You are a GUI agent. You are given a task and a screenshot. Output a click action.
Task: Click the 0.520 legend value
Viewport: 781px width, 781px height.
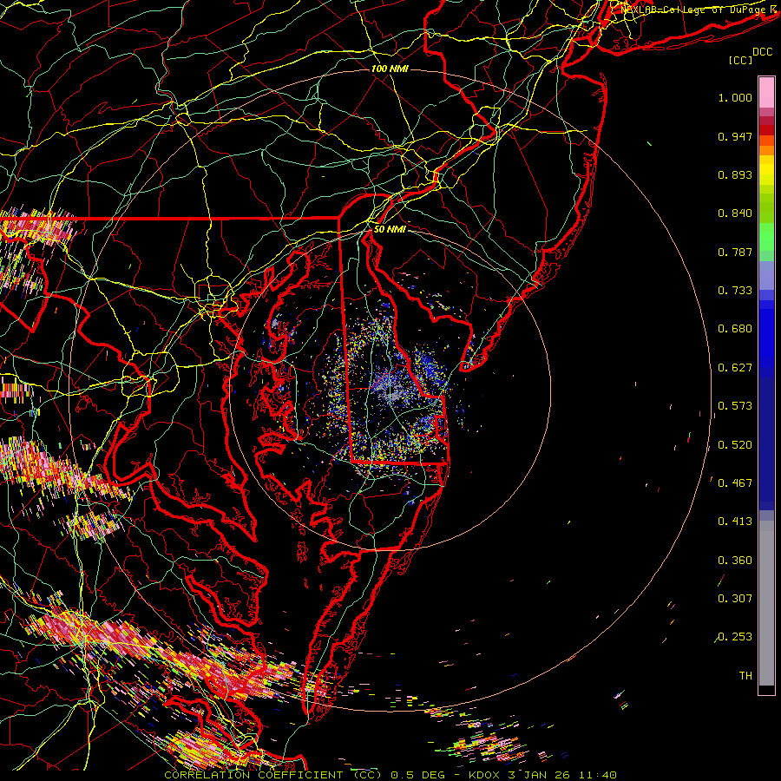pos(735,445)
